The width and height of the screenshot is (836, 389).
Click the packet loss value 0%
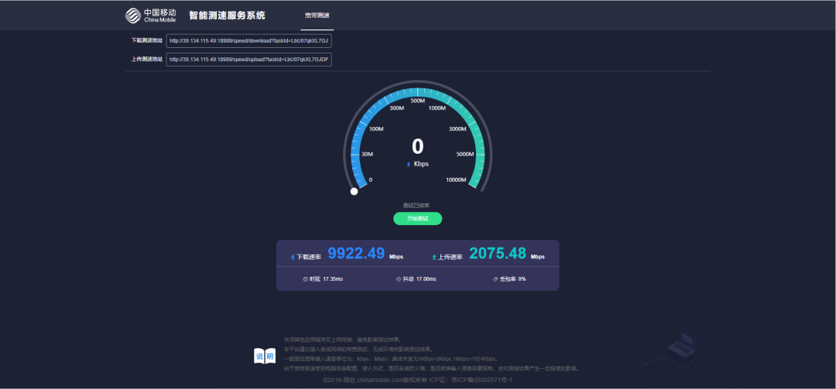522,278
